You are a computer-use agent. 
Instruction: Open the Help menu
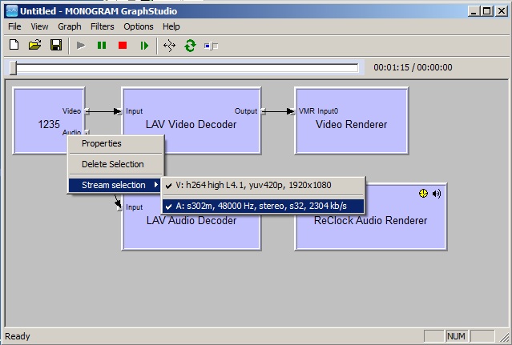click(x=171, y=26)
